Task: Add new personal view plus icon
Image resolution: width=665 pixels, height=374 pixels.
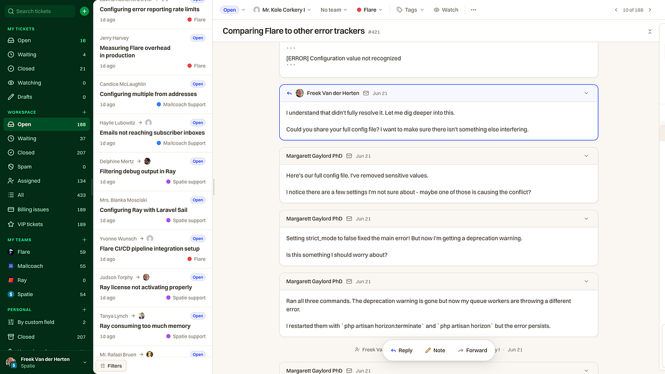Action: point(84,310)
